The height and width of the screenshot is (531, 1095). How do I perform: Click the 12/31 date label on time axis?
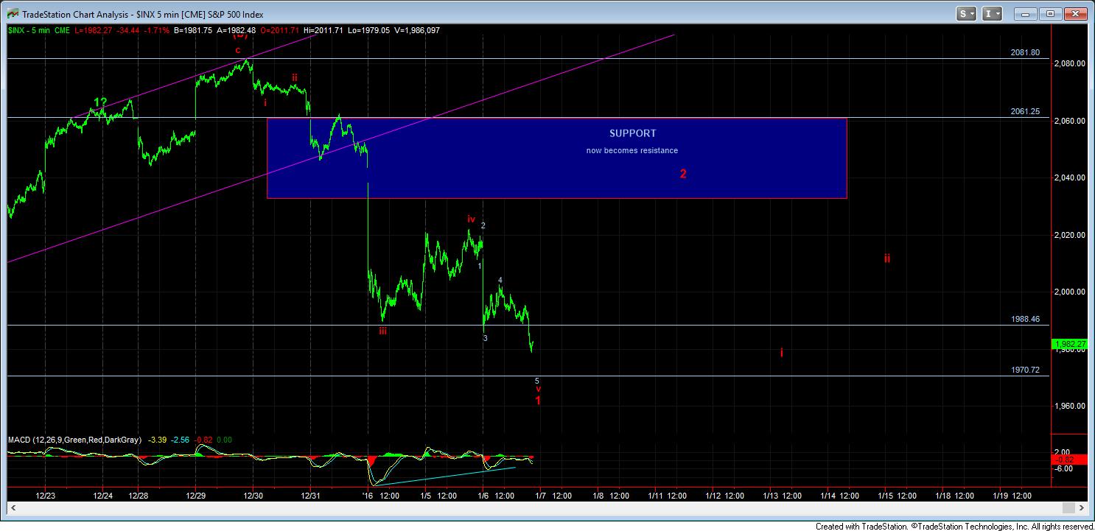(311, 496)
